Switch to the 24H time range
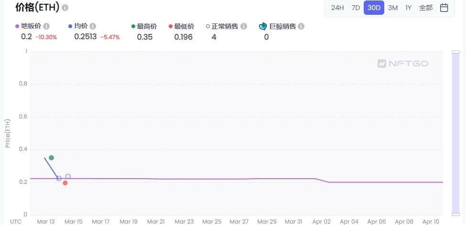Image resolution: width=466 pixels, height=225 pixels. [x=337, y=8]
